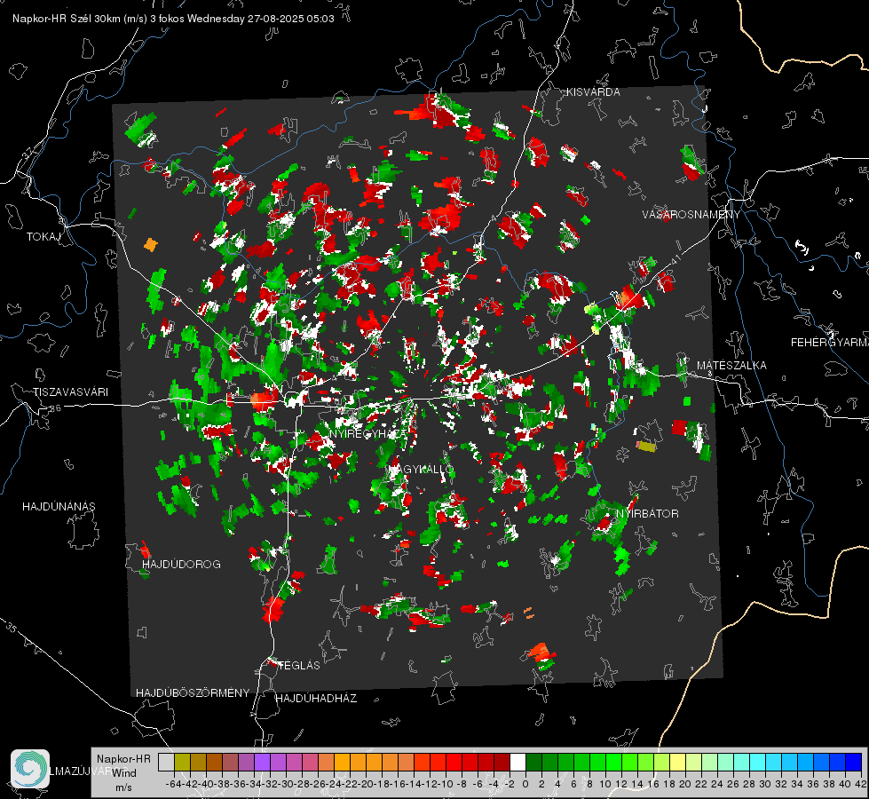This screenshot has width=869, height=799.
Task: Select the olive swatch between -64 and -42
Action: [x=182, y=762]
